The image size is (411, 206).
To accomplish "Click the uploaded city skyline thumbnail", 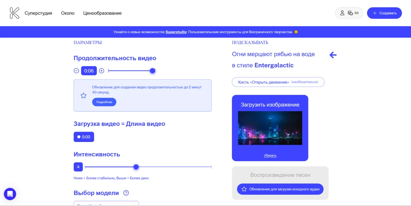I will (x=270, y=128).
